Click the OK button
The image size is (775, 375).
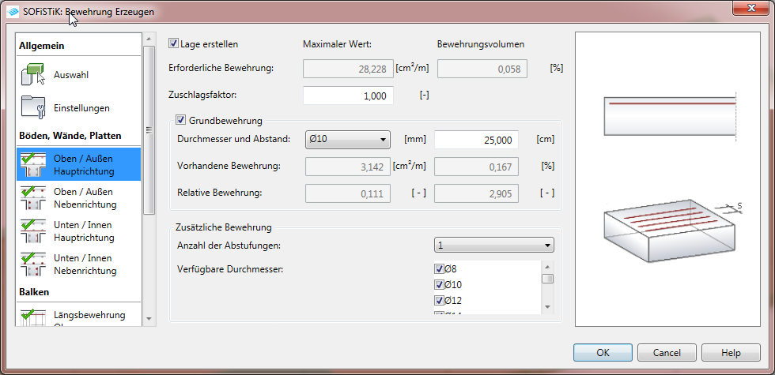603,352
